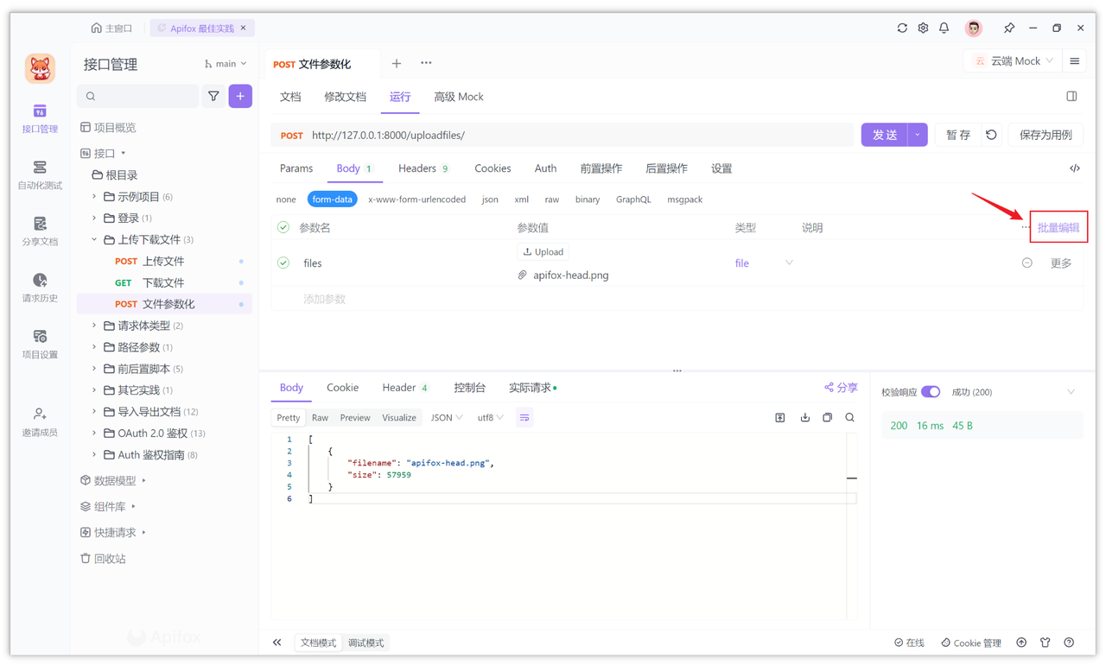This screenshot has width=1106, height=665.
Task: Search within the response body
Action: click(x=850, y=418)
